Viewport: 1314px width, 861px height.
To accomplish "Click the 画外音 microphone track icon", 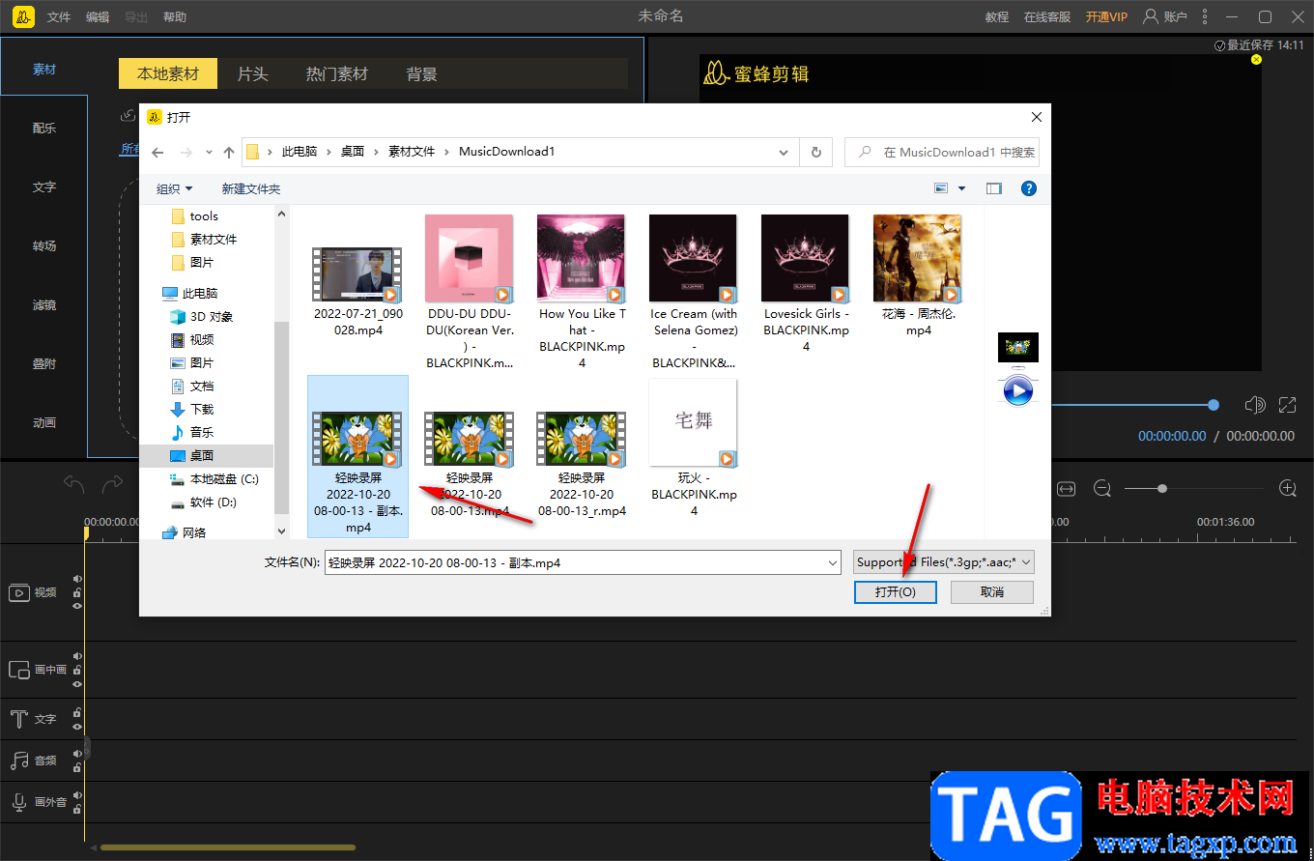I will (x=19, y=801).
